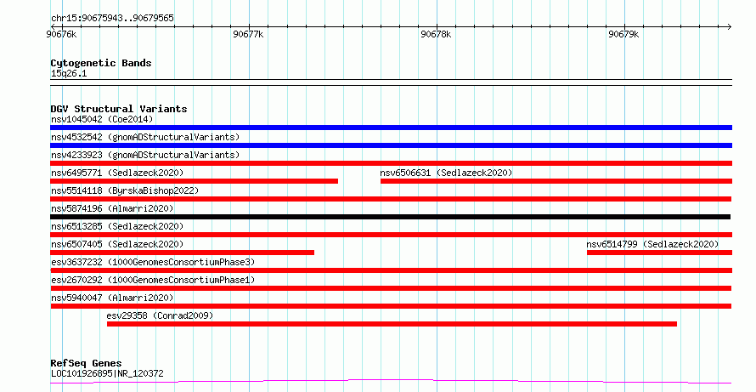Viewport: 756px width, 392px height.
Task: Select the red nsv6507405 variant bar
Action: point(183,253)
